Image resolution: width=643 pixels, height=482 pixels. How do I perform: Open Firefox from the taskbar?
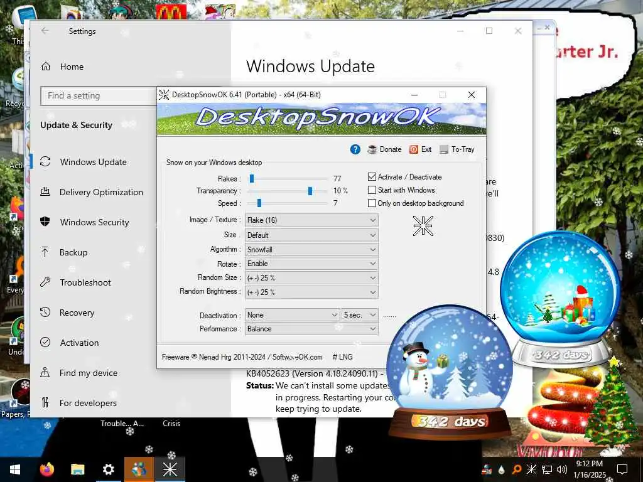tap(47, 469)
